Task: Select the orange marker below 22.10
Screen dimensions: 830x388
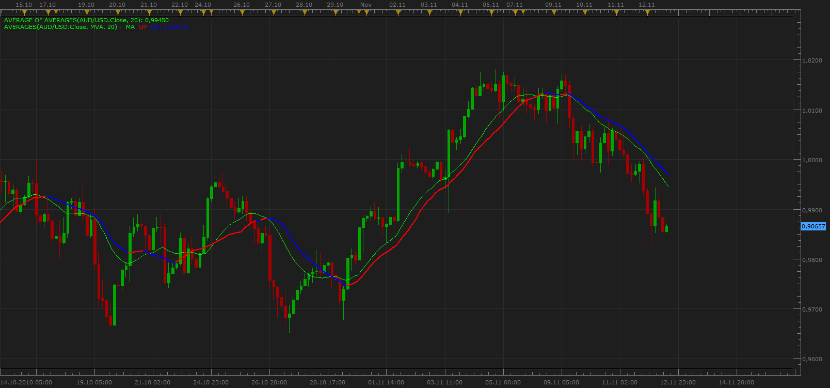Action: coord(180,12)
